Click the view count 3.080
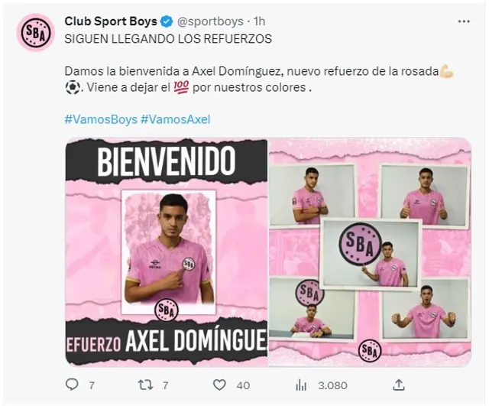The image size is (489, 406). (x=333, y=385)
